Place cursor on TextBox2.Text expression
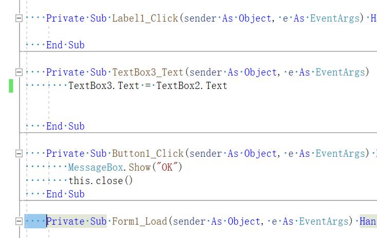Screen dimensions: 377x238 click(192, 86)
